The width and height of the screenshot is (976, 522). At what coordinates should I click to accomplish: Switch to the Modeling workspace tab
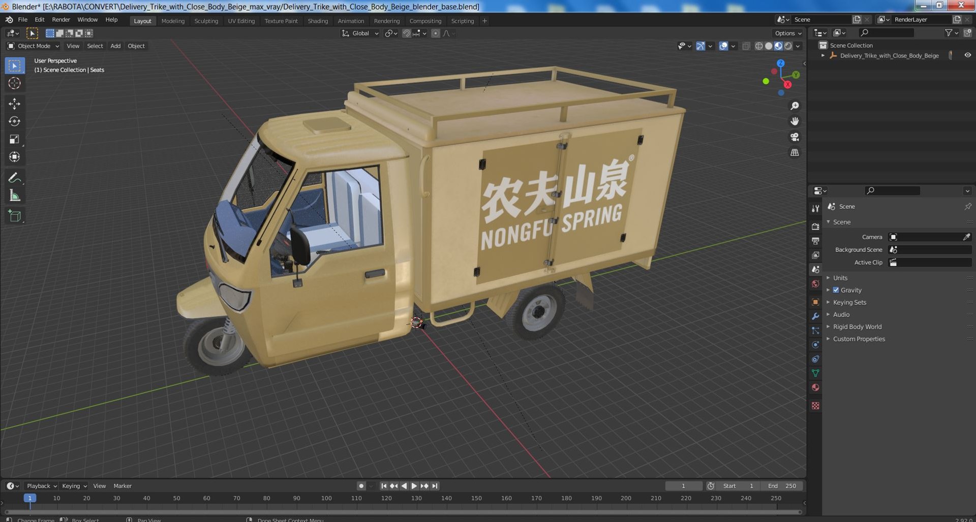tap(173, 21)
